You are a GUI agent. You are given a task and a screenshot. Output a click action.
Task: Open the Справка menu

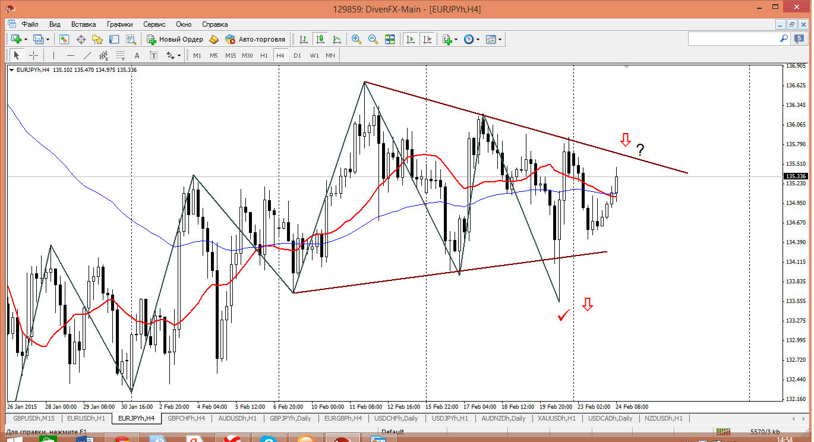pos(215,24)
